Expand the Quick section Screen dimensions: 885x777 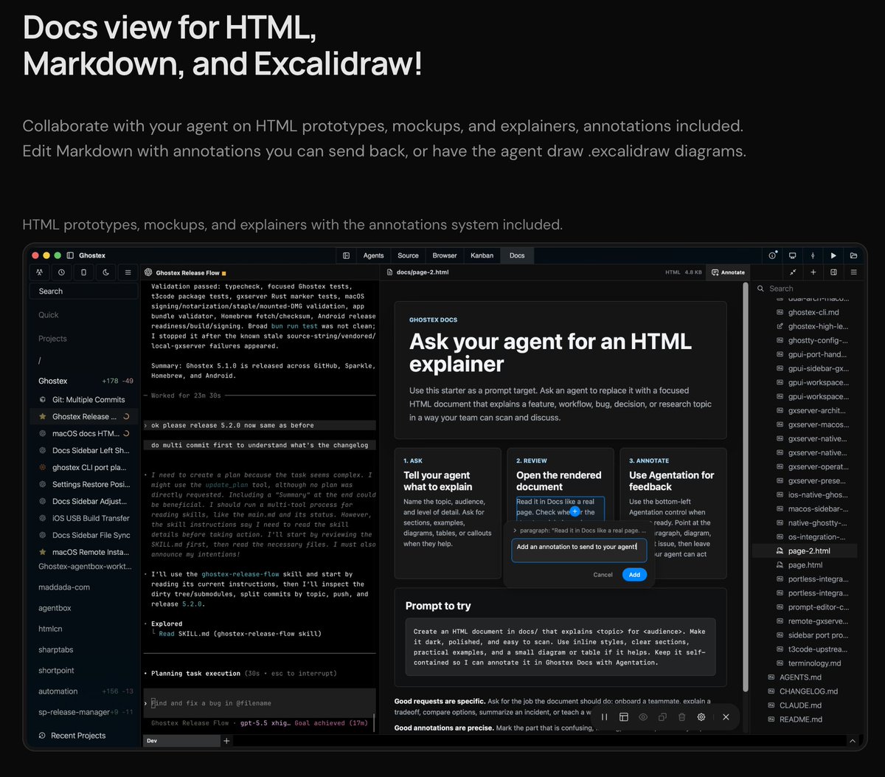(49, 315)
